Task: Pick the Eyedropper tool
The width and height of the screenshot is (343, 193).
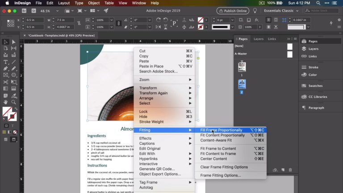Action: point(13,96)
